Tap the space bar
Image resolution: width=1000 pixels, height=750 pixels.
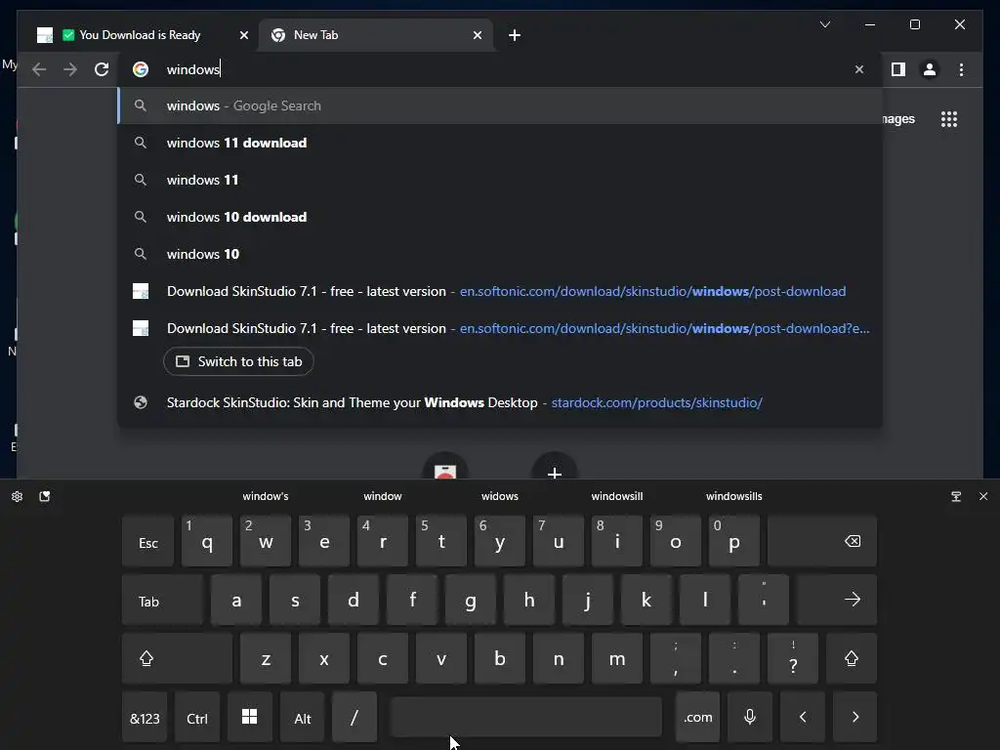coord(526,718)
